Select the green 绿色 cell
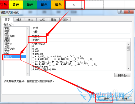Viewport: 135px width, 104px height. tap(30, 5)
